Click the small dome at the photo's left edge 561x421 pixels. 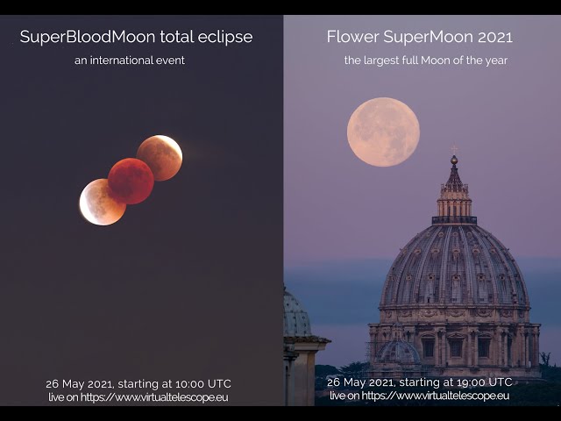click(296, 314)
